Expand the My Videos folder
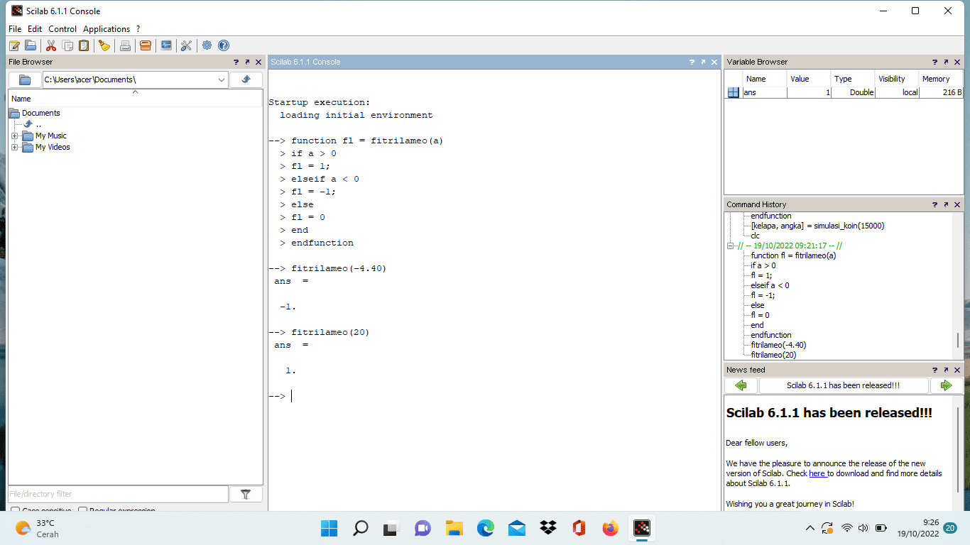The image size is (970, 545). (x=14, y=147)
